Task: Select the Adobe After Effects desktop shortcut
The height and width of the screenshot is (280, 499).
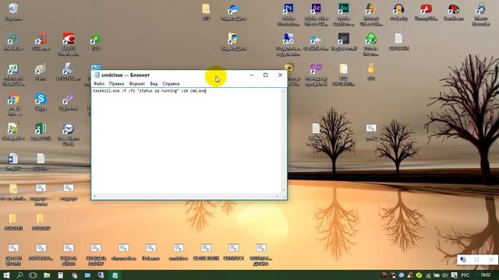Action: point(316,14)
